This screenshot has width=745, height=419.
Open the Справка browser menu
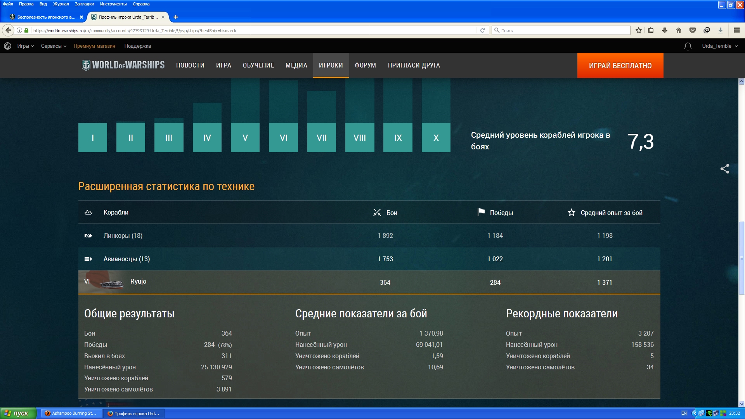[141, 4]
